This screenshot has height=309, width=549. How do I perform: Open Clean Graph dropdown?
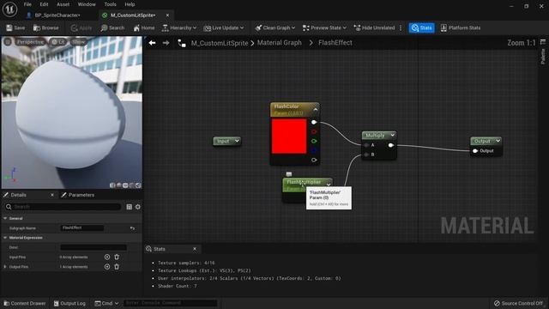click(x=274, y=28)
